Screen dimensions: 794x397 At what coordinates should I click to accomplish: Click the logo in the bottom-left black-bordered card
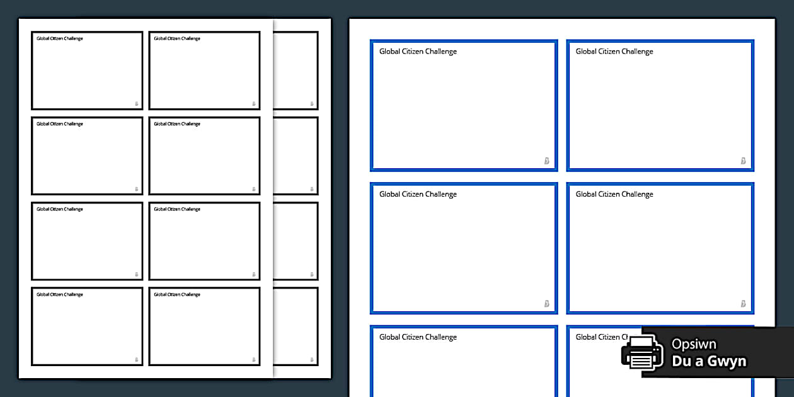[x=136, y=360]
